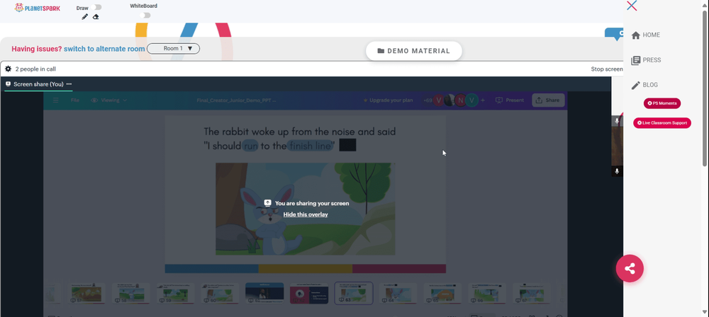This screenshot has height=317, width=709.
Task: Select slide thumbnail 66
Action: point(488,293)
